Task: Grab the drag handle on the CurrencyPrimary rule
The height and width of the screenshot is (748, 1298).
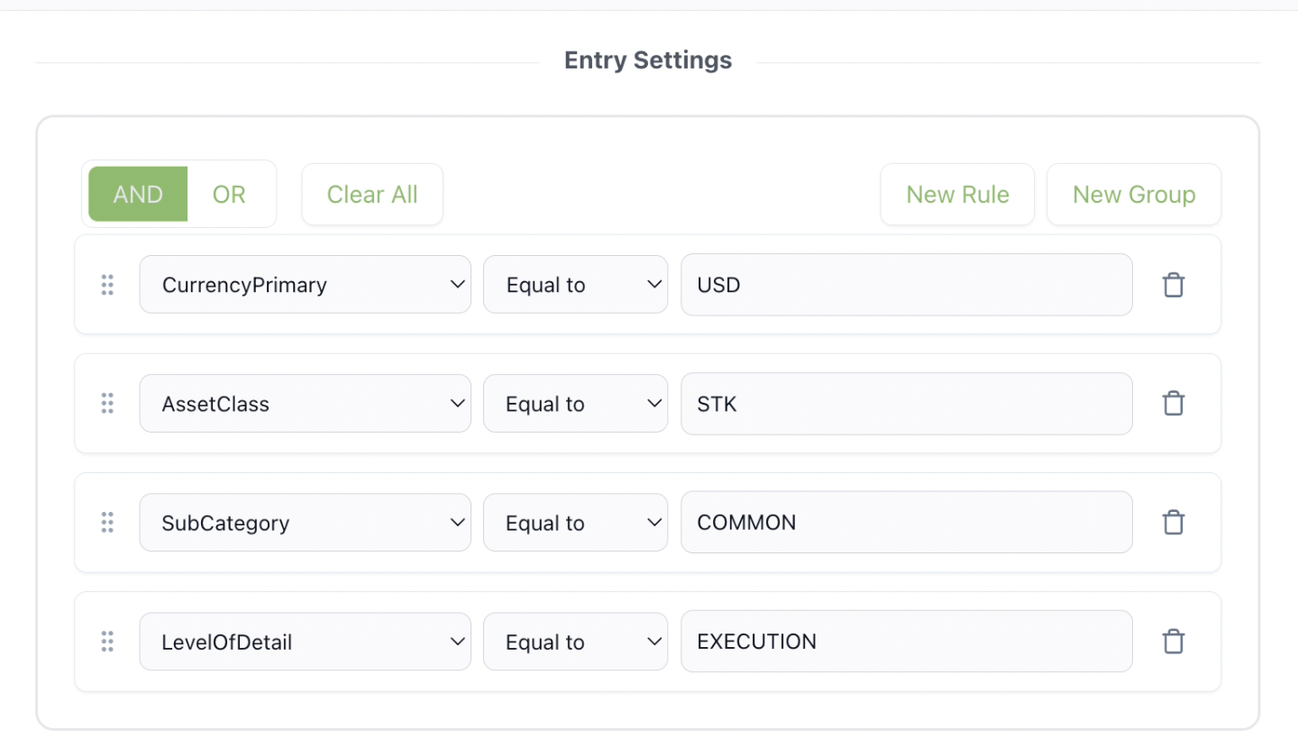Action: tap(107, 284)
